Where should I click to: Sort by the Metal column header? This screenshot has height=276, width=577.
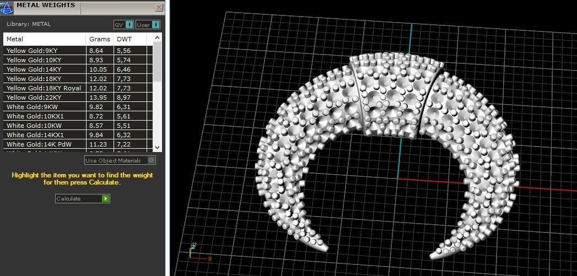[x=45, y=39]
